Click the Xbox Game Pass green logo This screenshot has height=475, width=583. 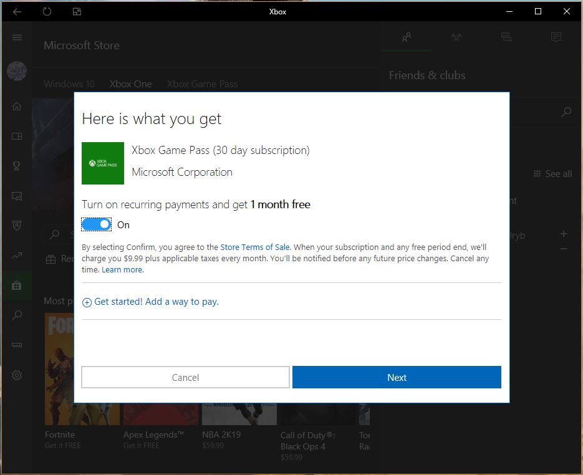[x=103, y=163]
